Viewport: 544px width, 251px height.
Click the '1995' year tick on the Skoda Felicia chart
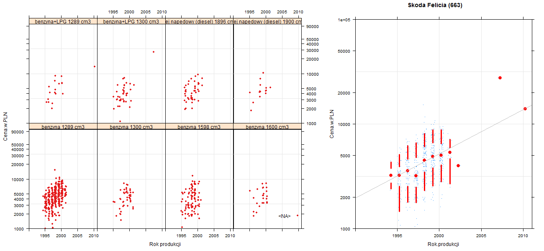coord(397,236)
